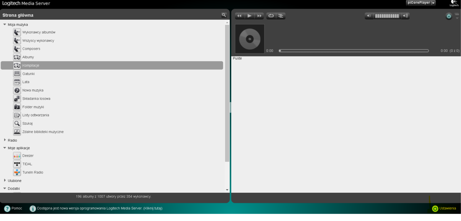Select the Nowa muzyka label
Image resolution: width=461 pixels, height=221 pixels.
tap(33, 90)
